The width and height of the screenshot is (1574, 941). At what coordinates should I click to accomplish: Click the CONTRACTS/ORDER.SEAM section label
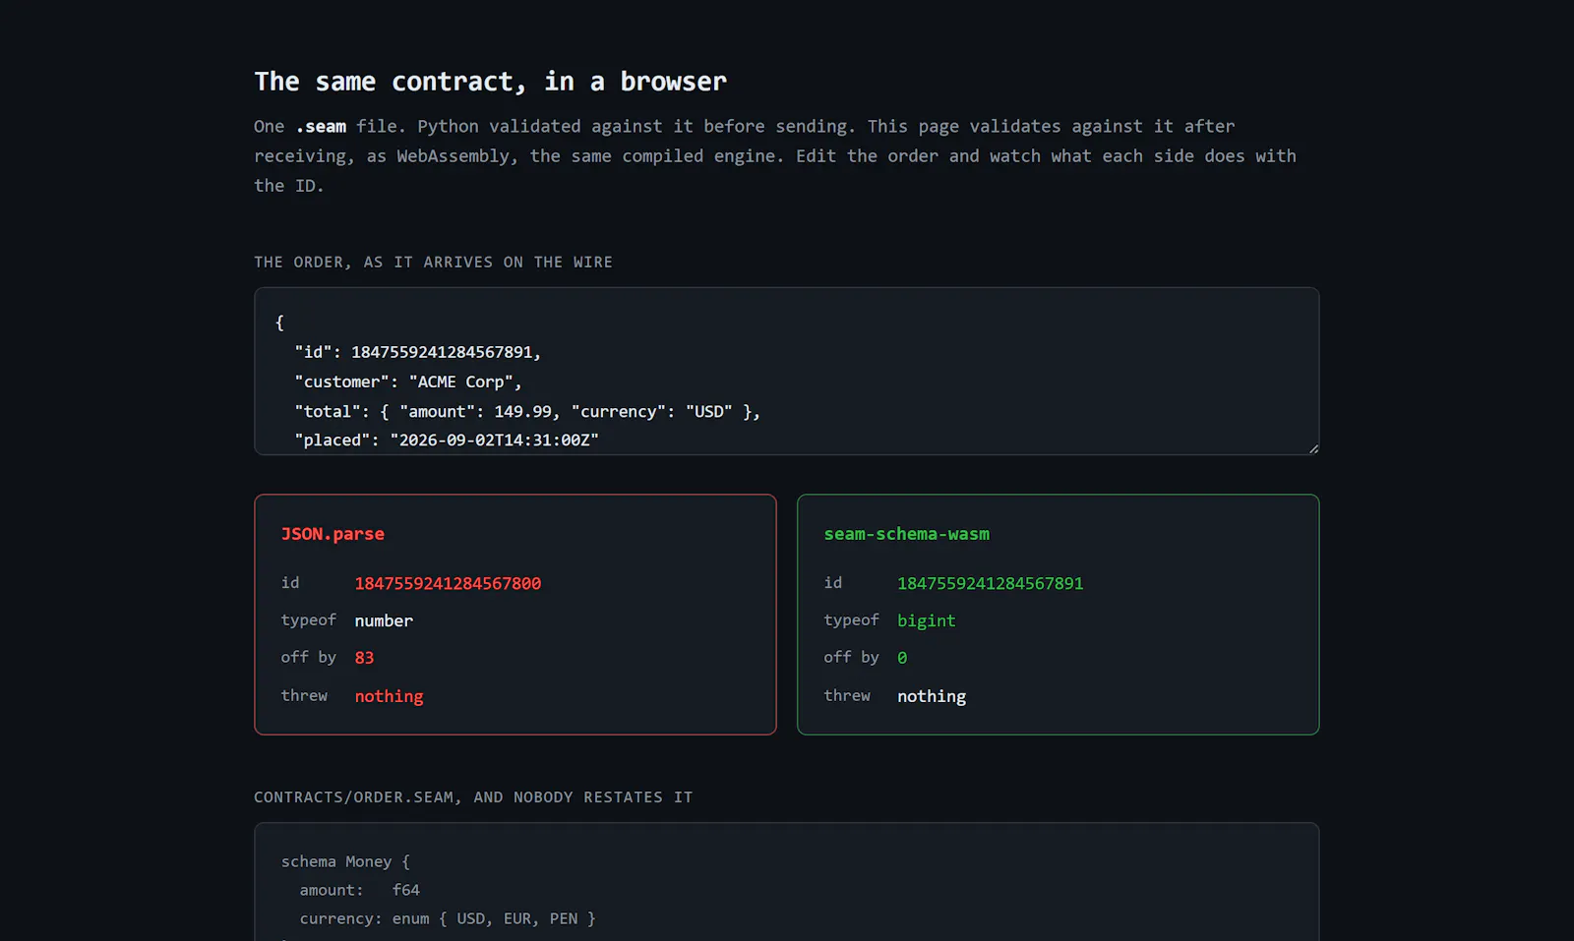(473, 797)
